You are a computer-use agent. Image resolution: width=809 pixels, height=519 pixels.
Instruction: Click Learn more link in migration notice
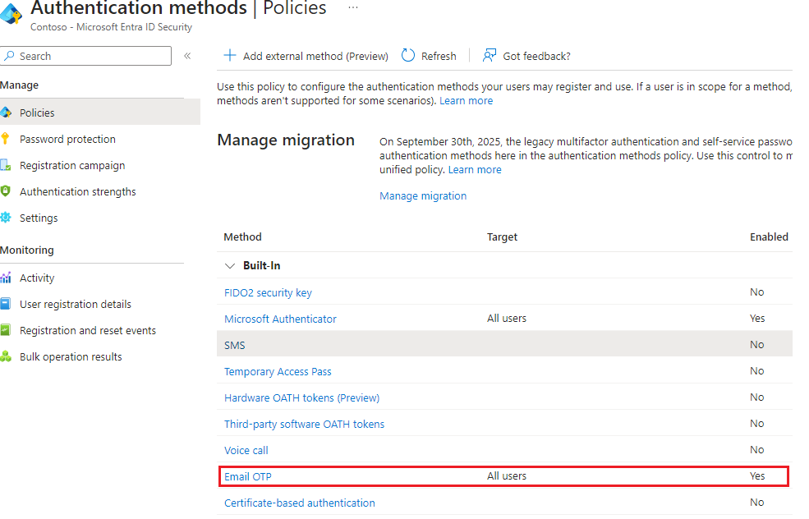(475, 170)
